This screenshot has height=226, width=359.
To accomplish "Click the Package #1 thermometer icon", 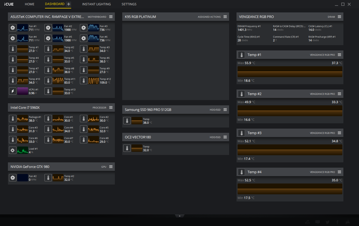I will 12,119.
